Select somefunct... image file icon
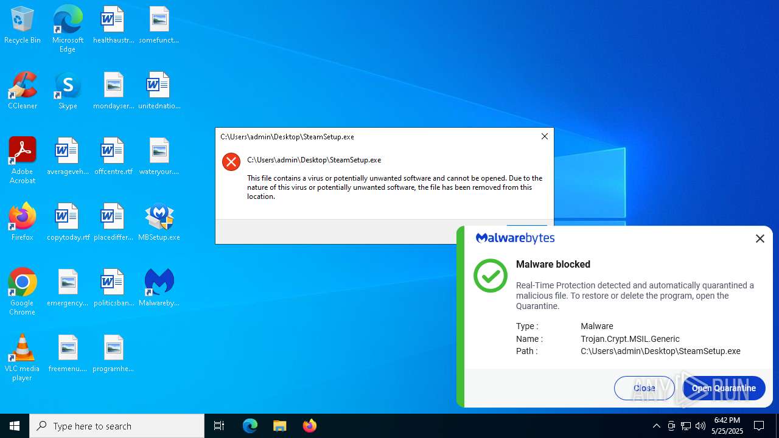The height and width of the screenshot is (438, 779). (x=159, y=25)
